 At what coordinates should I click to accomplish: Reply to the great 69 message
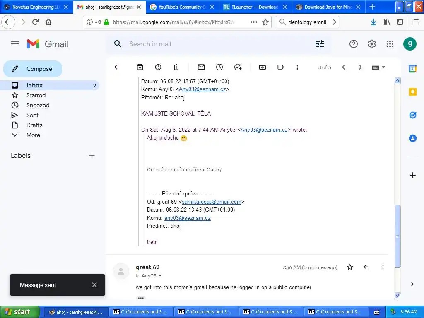(x=366, y=267)
